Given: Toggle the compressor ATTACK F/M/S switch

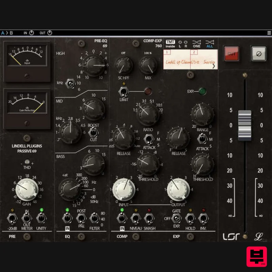Looking at the screenshot, I should [x=149, y=139].
